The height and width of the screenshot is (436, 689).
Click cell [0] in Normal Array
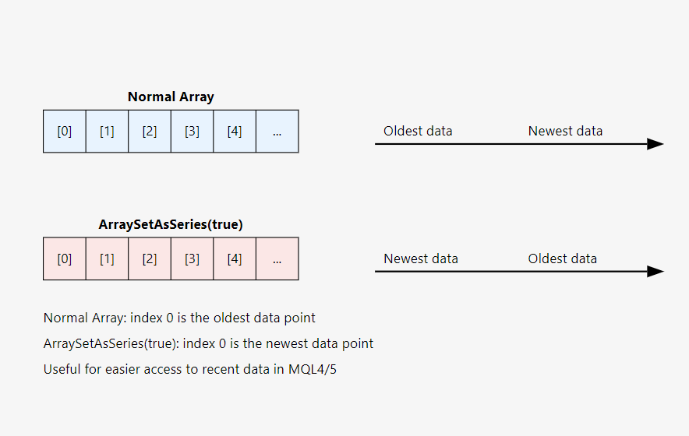pos(65,132)
